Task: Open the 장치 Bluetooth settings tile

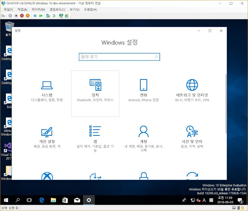Action: point(95,93)
